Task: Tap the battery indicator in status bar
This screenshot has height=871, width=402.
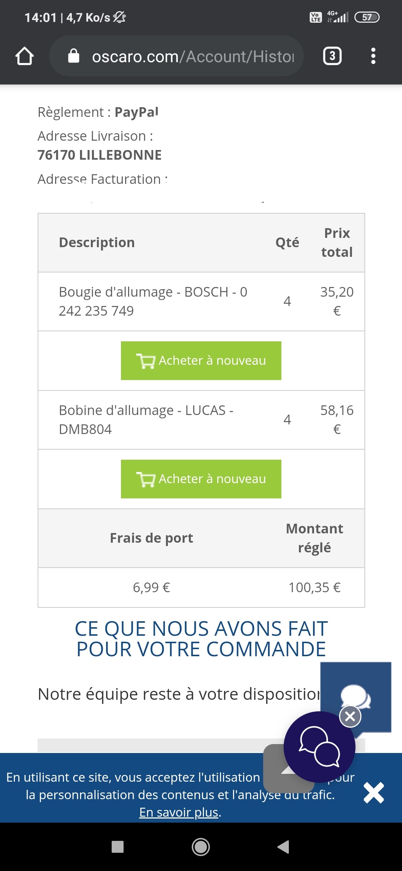Action: coord(367,17)
